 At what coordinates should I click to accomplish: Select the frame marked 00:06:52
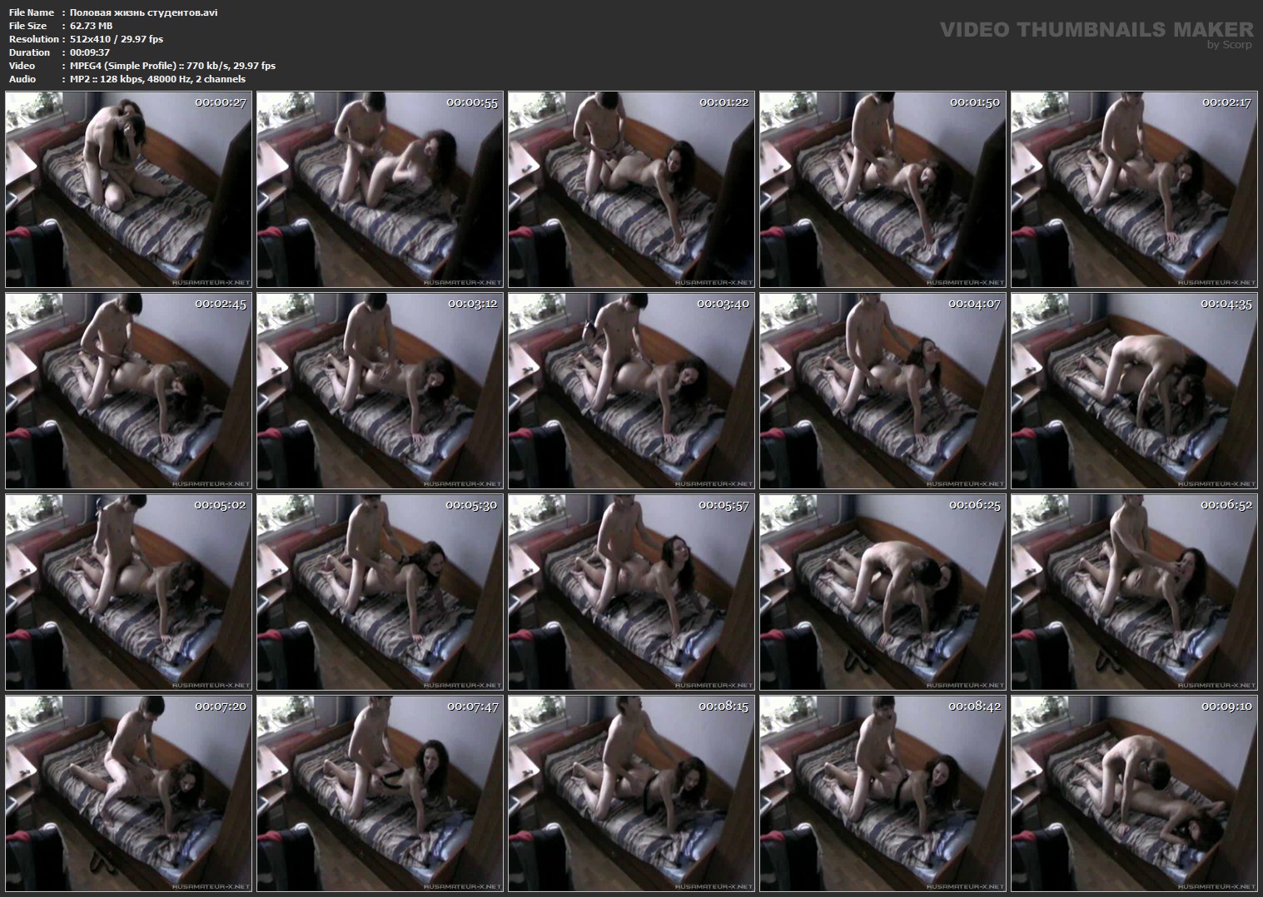pos(1134,592)
